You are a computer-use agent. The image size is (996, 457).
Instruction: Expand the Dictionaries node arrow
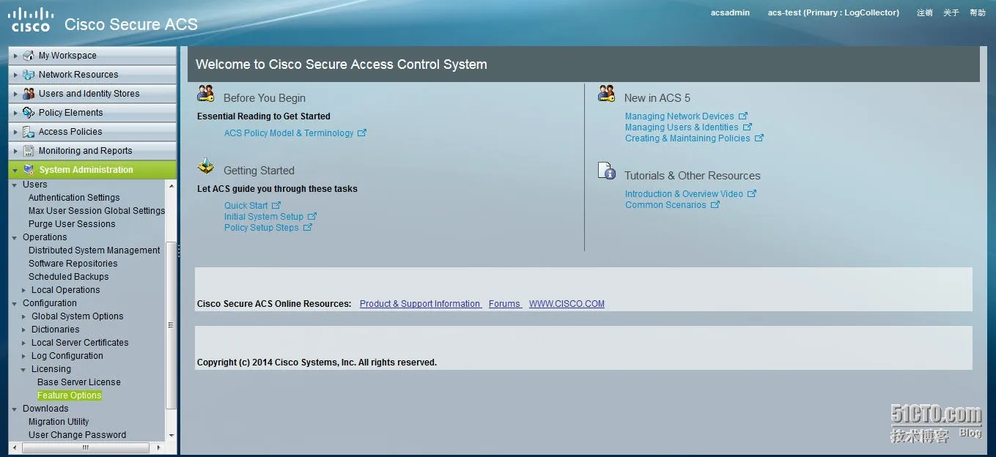(24, 330)
